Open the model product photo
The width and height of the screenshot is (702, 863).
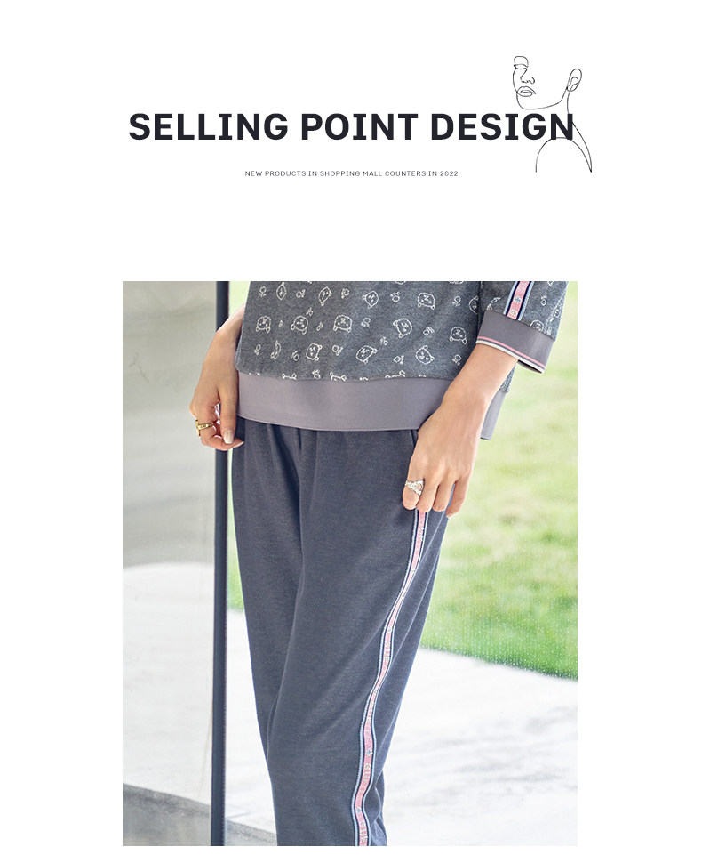349,563
